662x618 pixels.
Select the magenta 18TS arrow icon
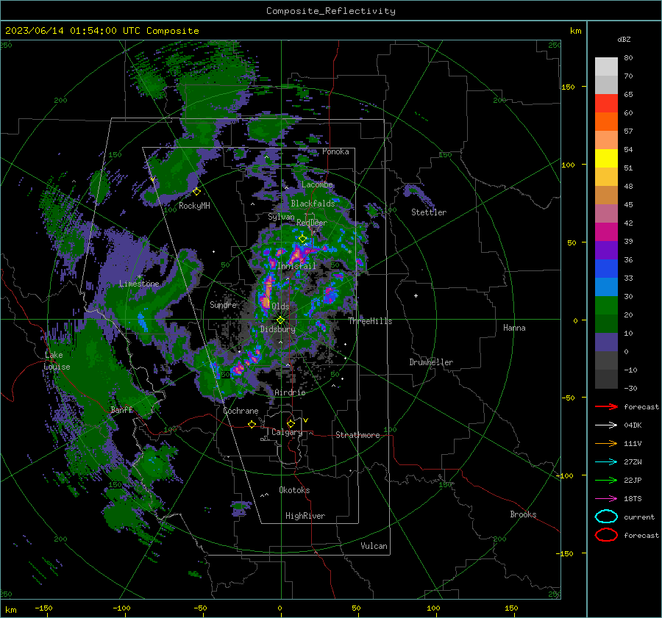(x=606, y=499)
